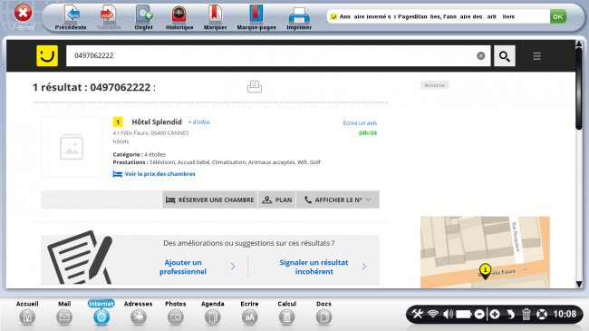Open the Voir le prix des chambres link
589x331 pixels.
click(x=159, y=174)
